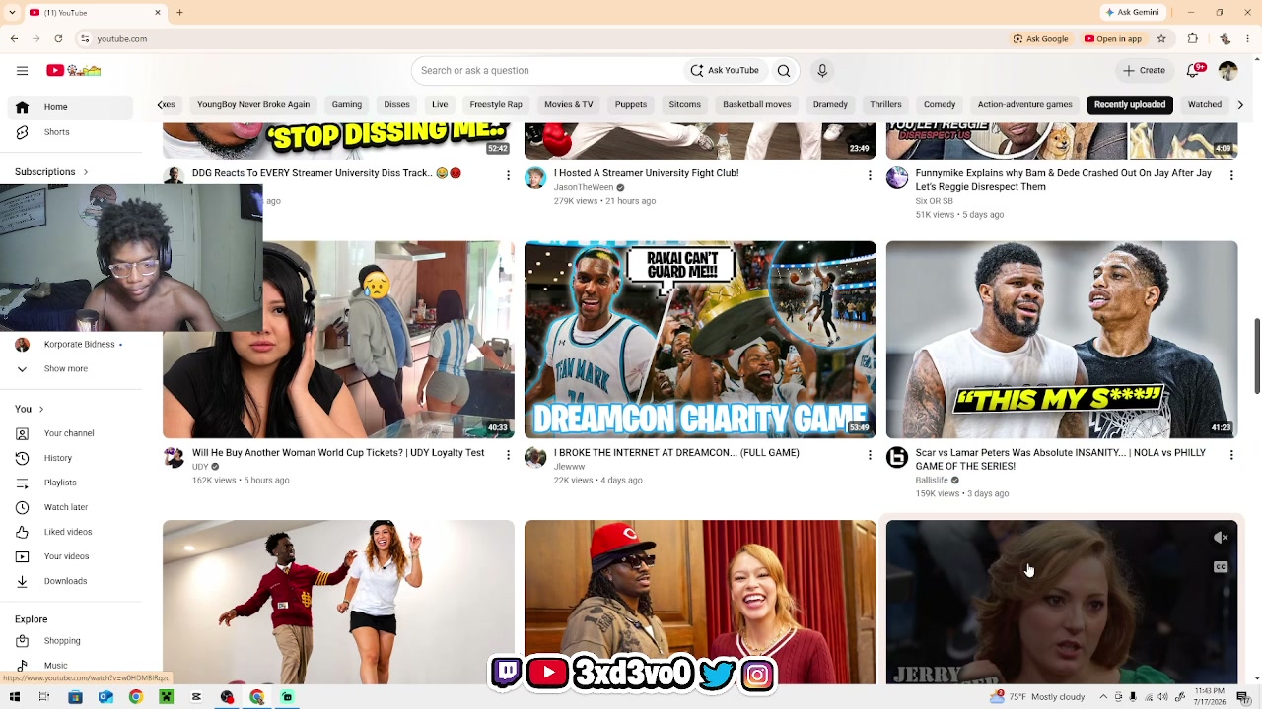1262x709 pixels.
Task: Open options menu for UDY Loyalty Test video
Action: point(508,455)
